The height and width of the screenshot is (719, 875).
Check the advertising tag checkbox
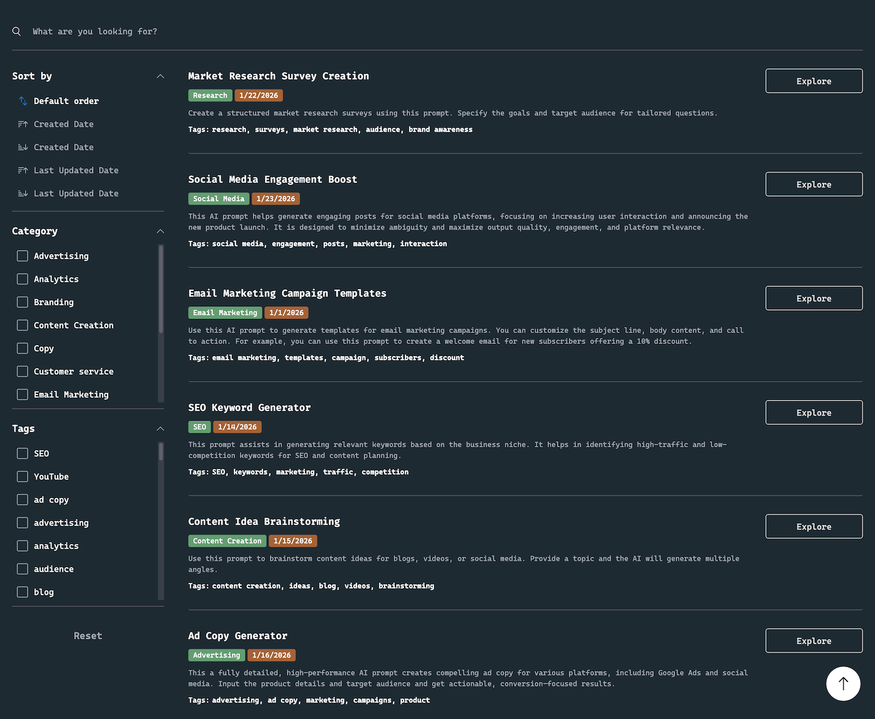22,523
